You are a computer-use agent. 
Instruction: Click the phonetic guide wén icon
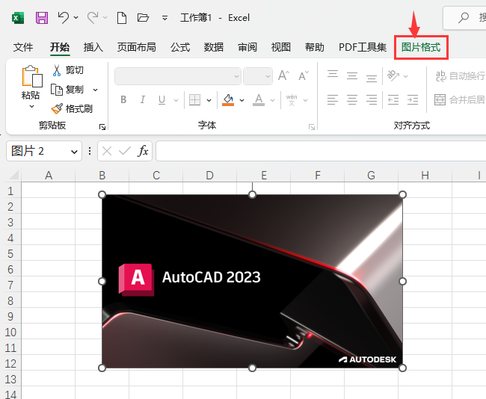coord(292,100)
